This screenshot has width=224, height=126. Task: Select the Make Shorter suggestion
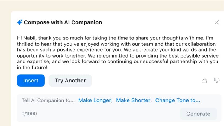click(x=133, y=100)
